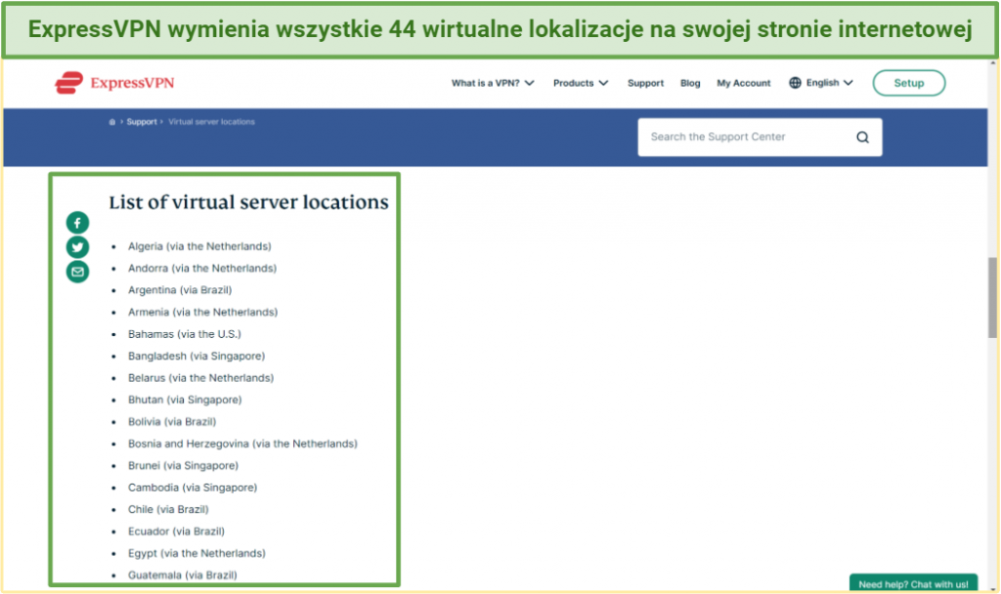
Task: Share the page via Facebook icon
Action: point(77,223)
